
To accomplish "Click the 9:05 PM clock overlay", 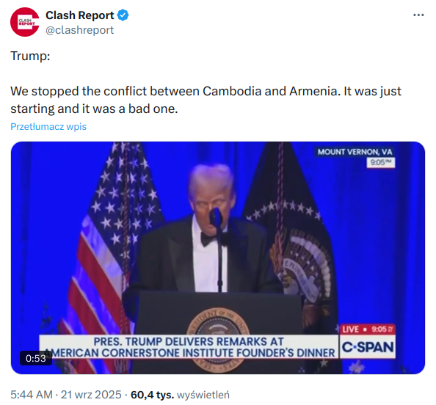I will 381,163.
